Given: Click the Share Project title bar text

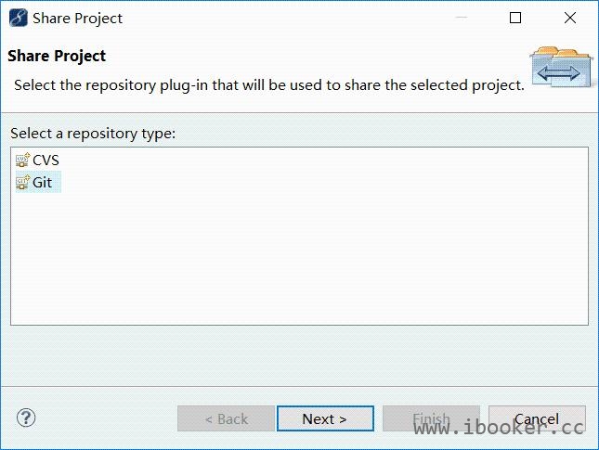Looking at the screenshot, I should pos(78,19).
